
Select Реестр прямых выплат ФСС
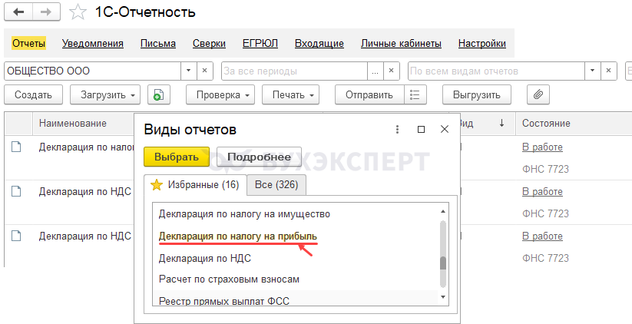point(224,301)
